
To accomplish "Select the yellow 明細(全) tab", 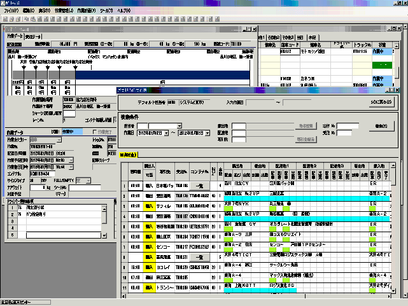I will click(x=130, y=154).
